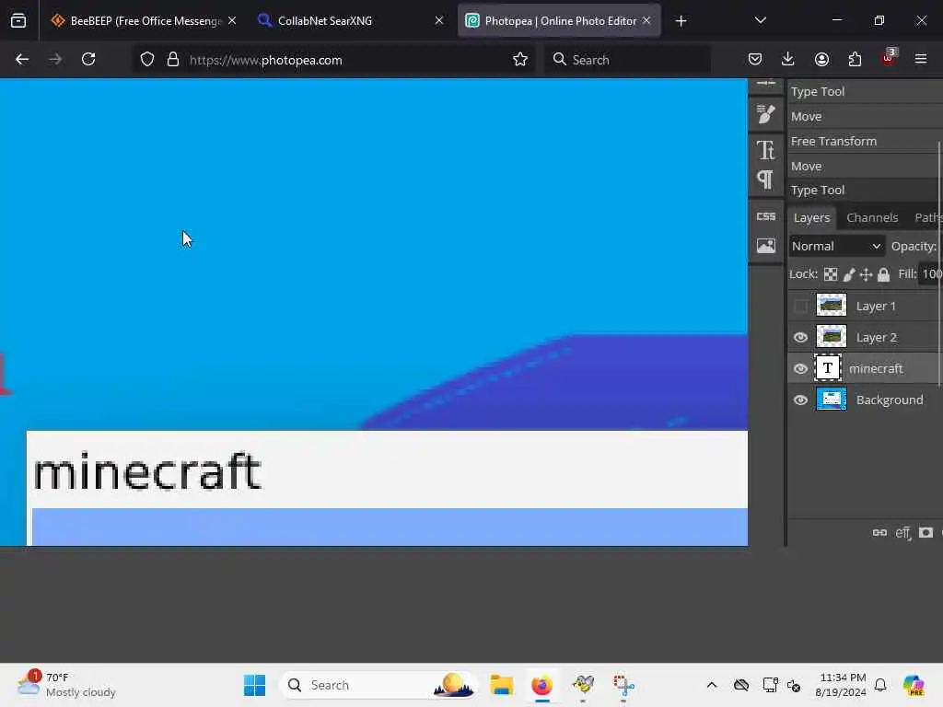Switch to the Paths tab
Screen dimensions: 943x707
(927, 217)
